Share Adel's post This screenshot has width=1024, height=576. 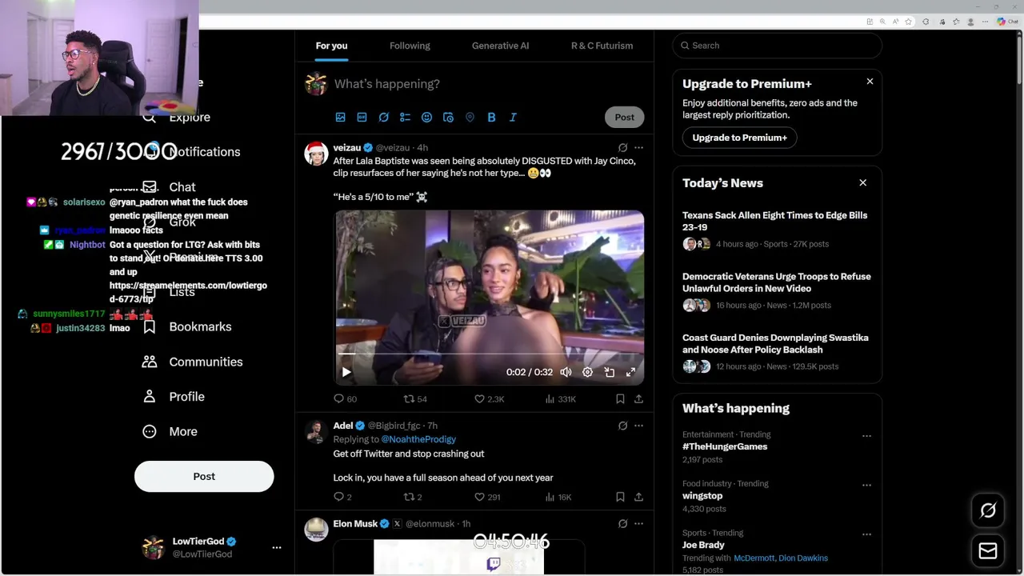pos(638,497)
